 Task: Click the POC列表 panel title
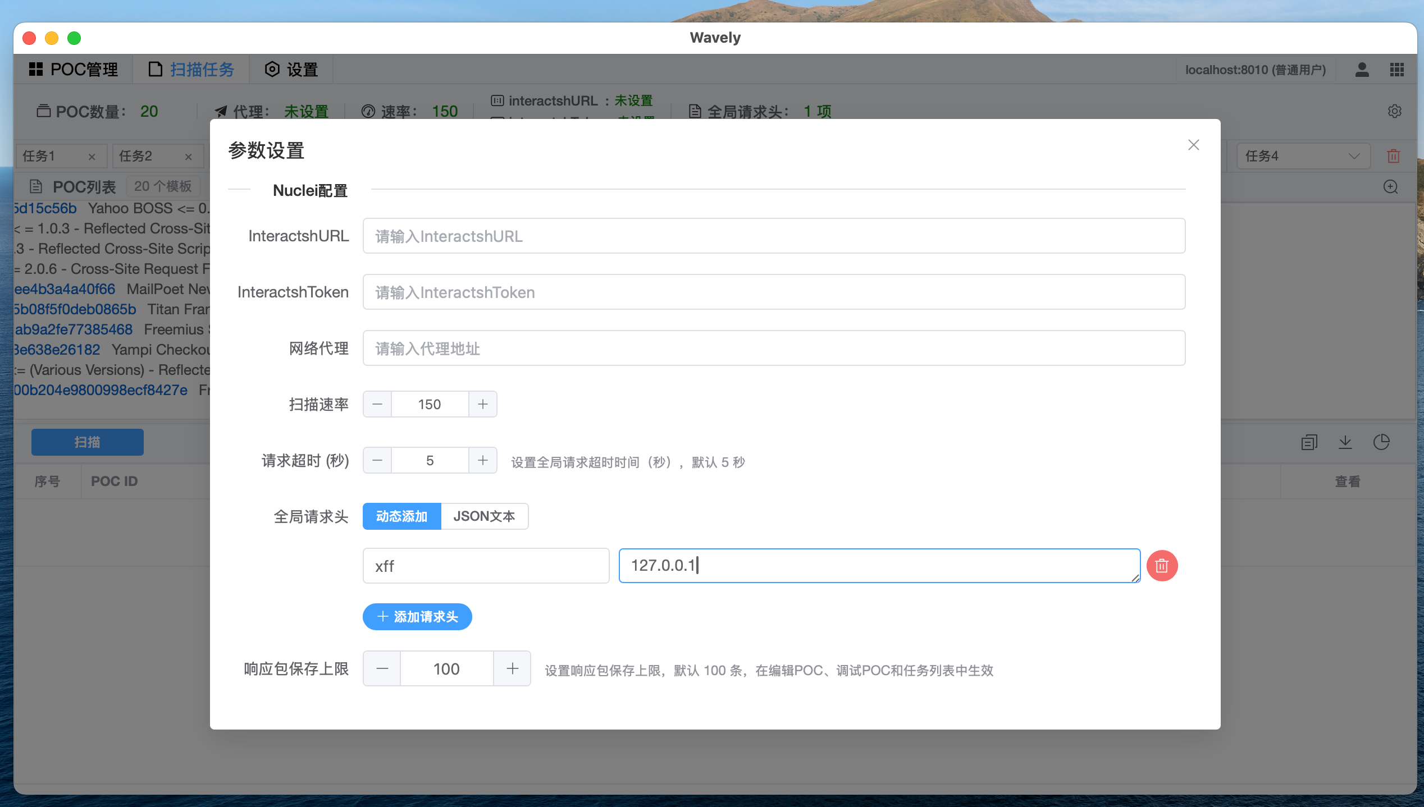tap(84, 187)
